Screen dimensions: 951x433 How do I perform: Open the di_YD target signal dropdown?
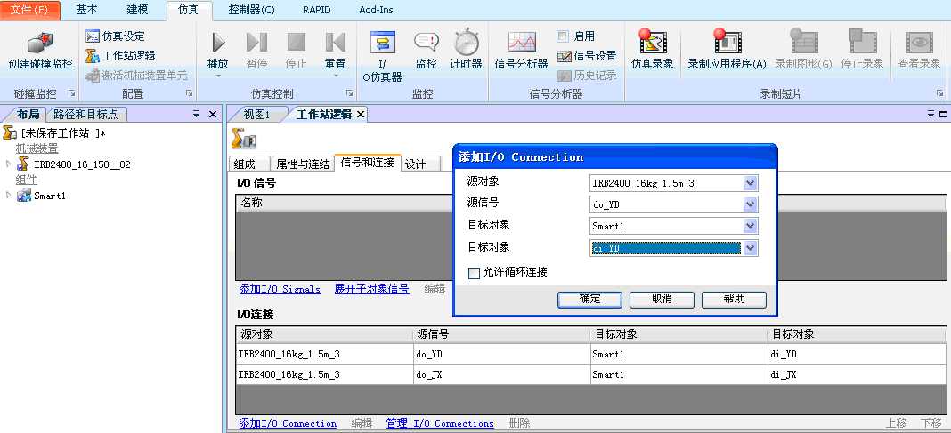pos(751,248)
